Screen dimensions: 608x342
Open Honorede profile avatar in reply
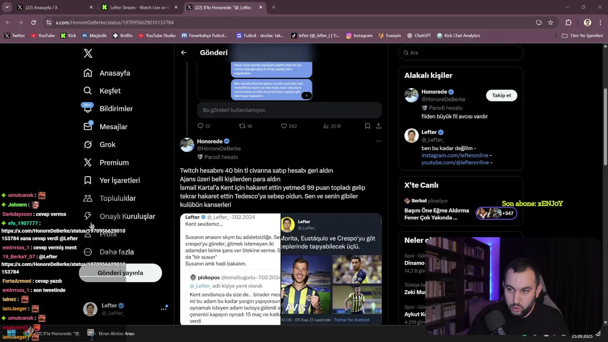(187, 145)
